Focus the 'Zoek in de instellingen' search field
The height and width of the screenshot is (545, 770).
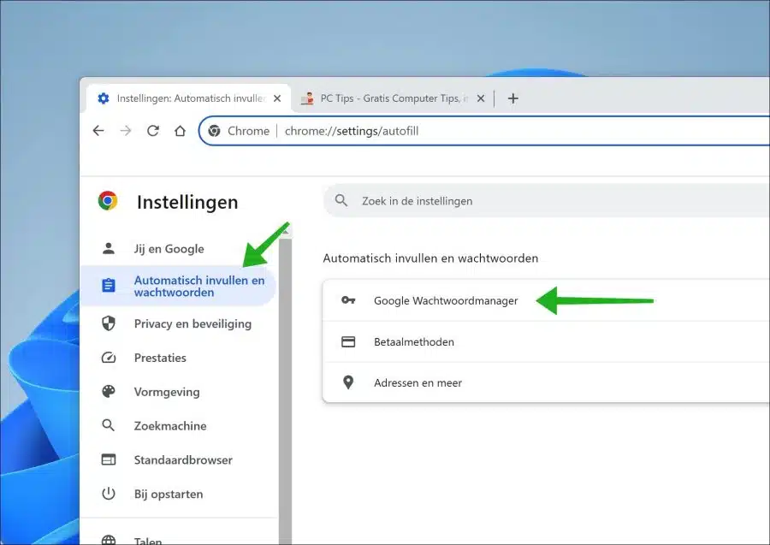546,200
